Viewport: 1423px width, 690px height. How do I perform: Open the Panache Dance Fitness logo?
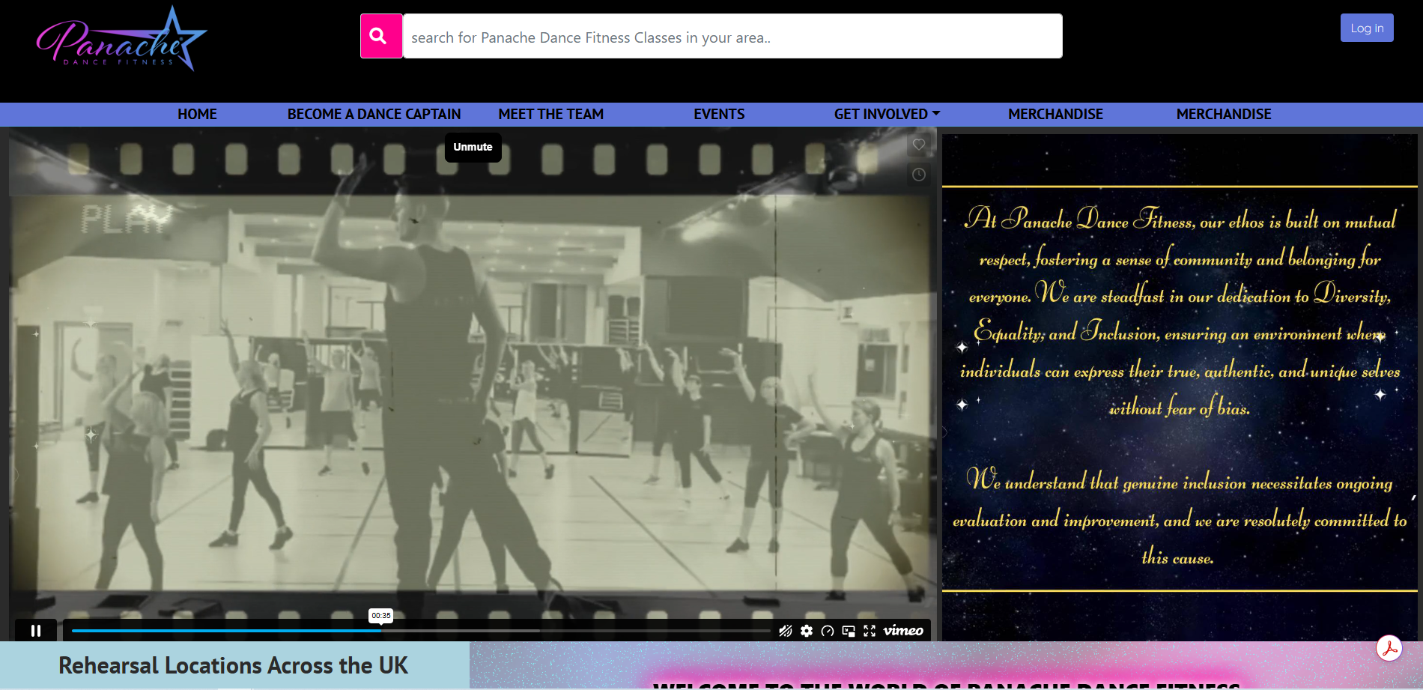click(122, 39)
